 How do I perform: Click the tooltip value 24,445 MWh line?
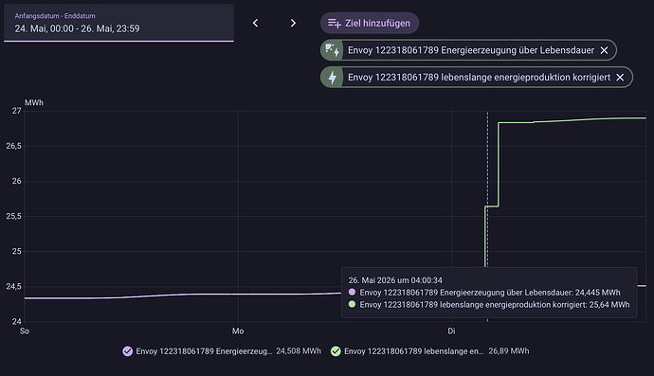490,293
